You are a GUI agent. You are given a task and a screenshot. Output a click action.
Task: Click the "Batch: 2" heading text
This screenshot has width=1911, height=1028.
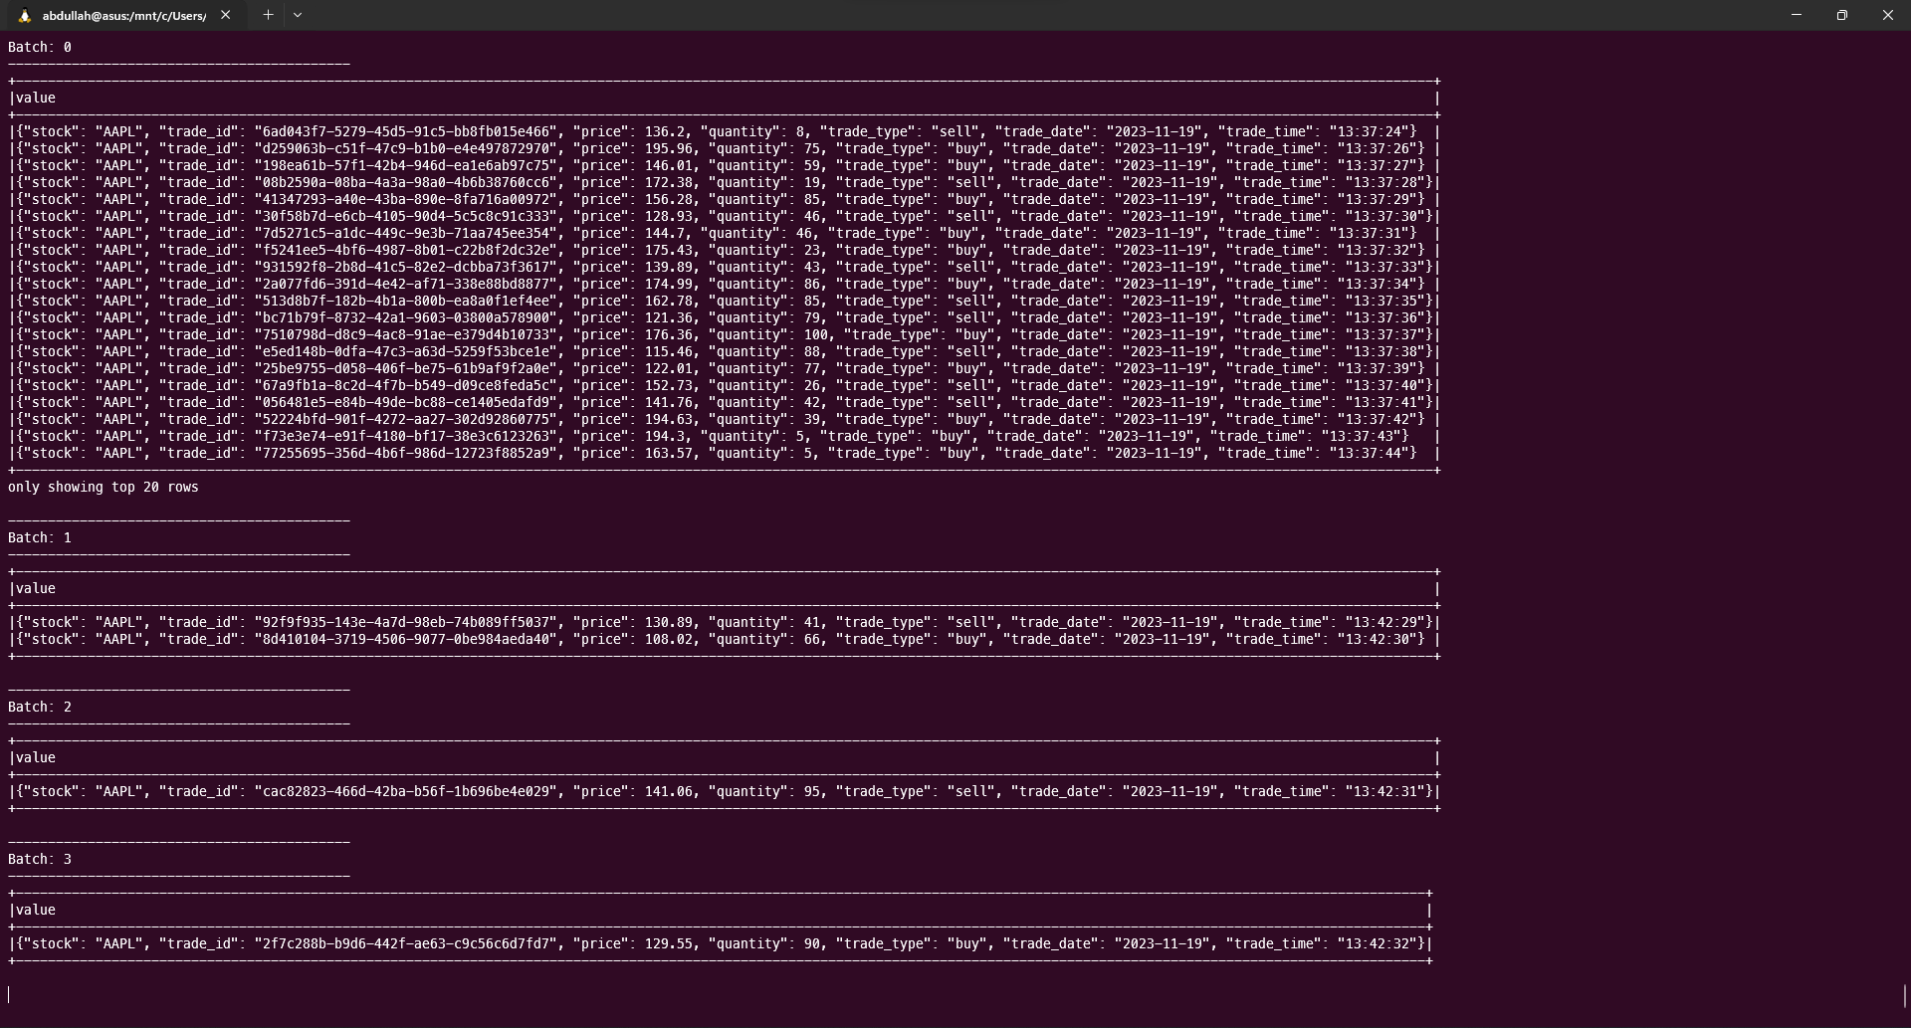(x=40, y=707)
